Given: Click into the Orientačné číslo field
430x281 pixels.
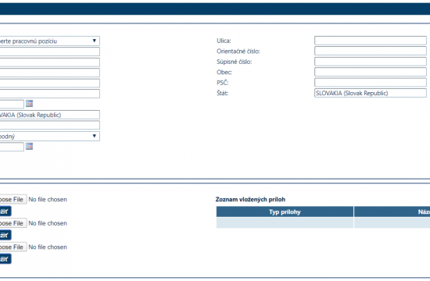Looking at the screenshot, I should (x=371, y=51).
